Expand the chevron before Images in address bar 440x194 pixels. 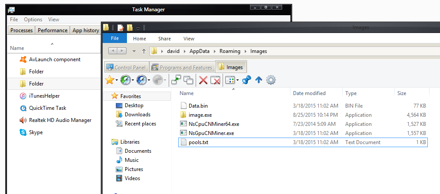tap(246, 52)
